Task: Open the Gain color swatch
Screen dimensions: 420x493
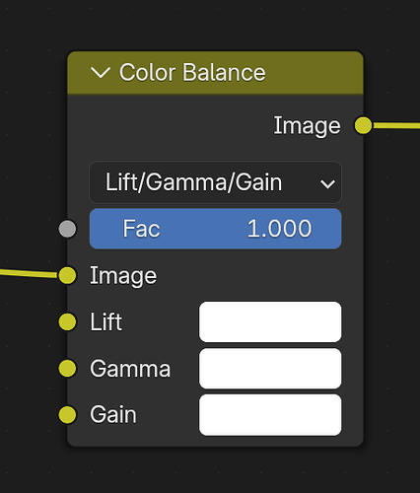Action: (x=270, y=415)
